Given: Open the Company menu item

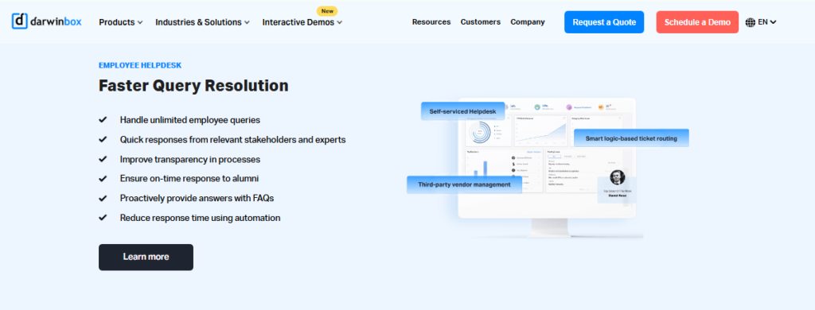Looking at the screenshot, I should coord(528,21).
